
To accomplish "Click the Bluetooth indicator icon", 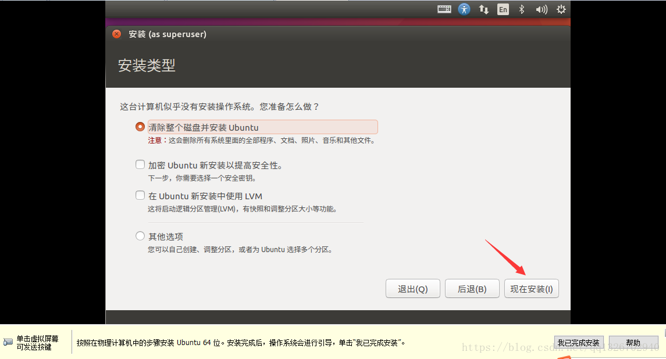I will tap(522, 9).
